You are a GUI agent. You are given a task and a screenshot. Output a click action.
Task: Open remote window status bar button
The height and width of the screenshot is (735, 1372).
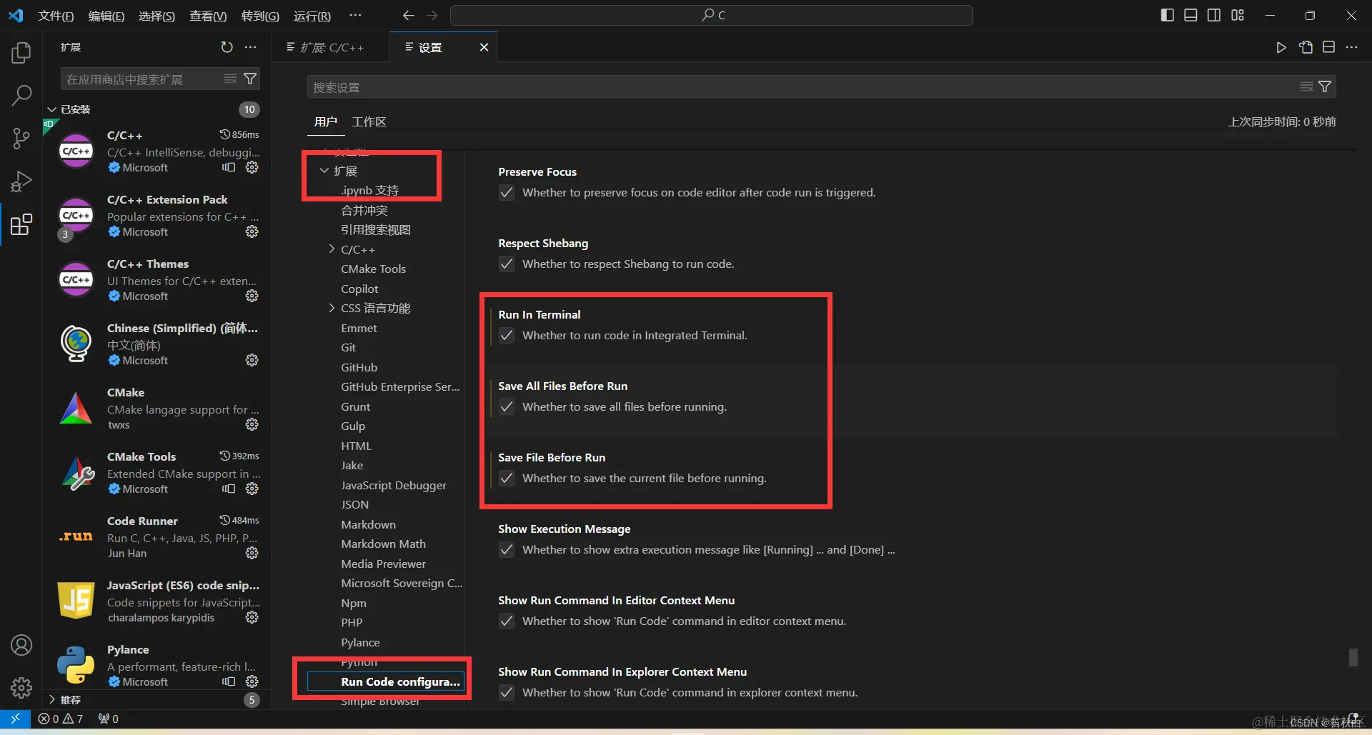coord(15,719)
